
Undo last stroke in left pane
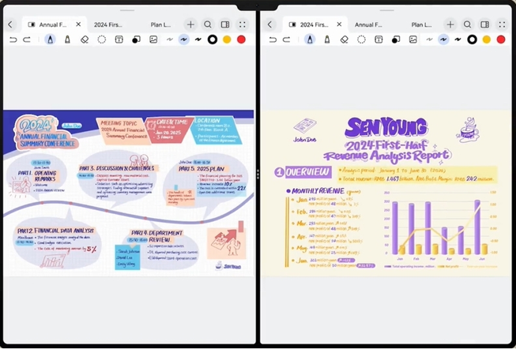(13, 39)
